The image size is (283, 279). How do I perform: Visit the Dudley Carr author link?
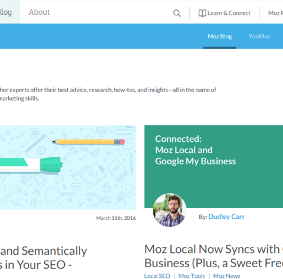[x=226, y=217]
